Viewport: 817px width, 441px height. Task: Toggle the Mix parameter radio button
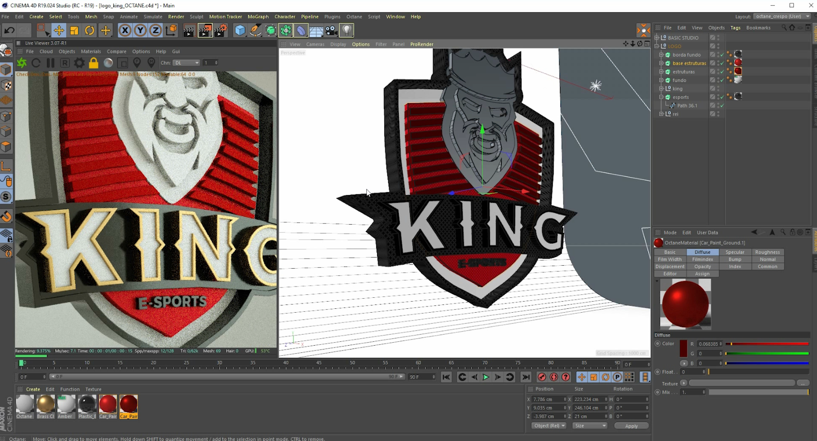coord(657,392)
